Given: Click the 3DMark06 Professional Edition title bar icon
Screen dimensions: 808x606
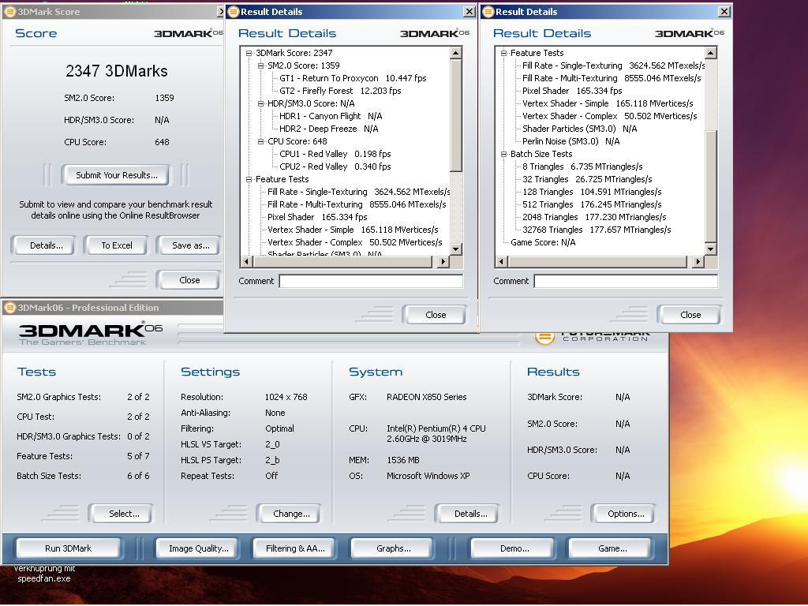Looking at the screenshot, I should click(x=9, y=308).
